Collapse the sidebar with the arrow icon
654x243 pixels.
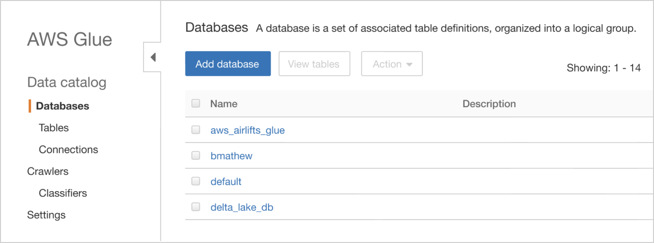click(153, 57)
